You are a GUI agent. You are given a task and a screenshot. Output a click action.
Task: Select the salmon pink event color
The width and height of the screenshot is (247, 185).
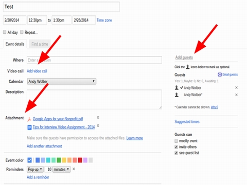75,160
